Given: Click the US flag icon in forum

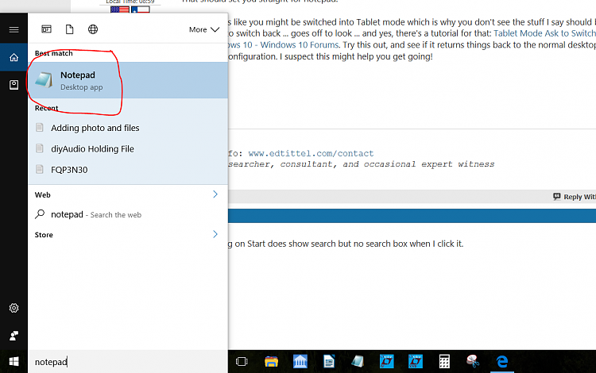Looking at the screenshot, I should pos(120,9).
